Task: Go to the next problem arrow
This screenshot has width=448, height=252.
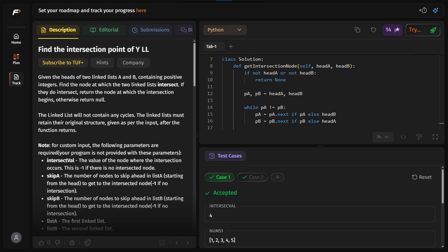Action: click(x=187, y=243)
